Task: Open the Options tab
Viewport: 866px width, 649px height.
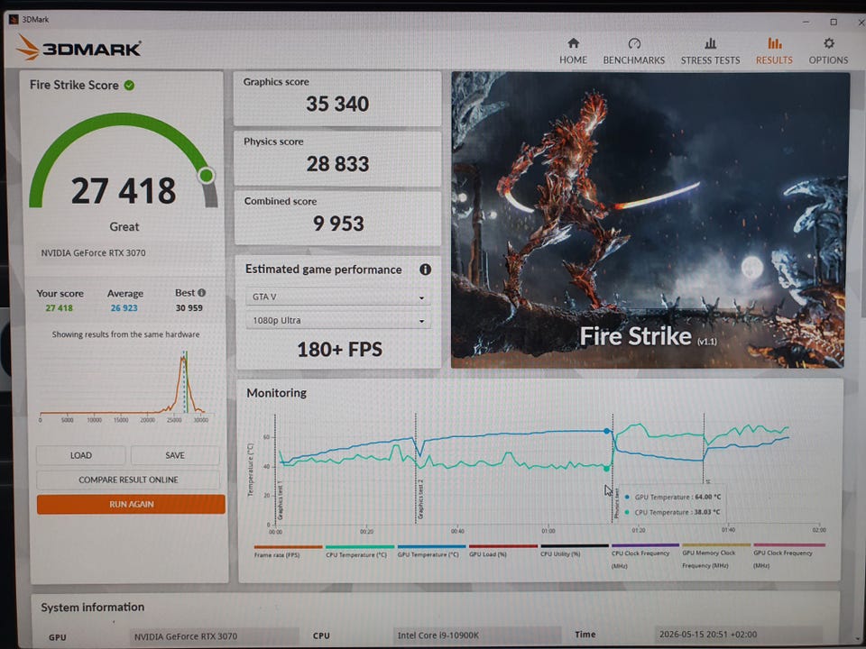Action: coord(828,50)
